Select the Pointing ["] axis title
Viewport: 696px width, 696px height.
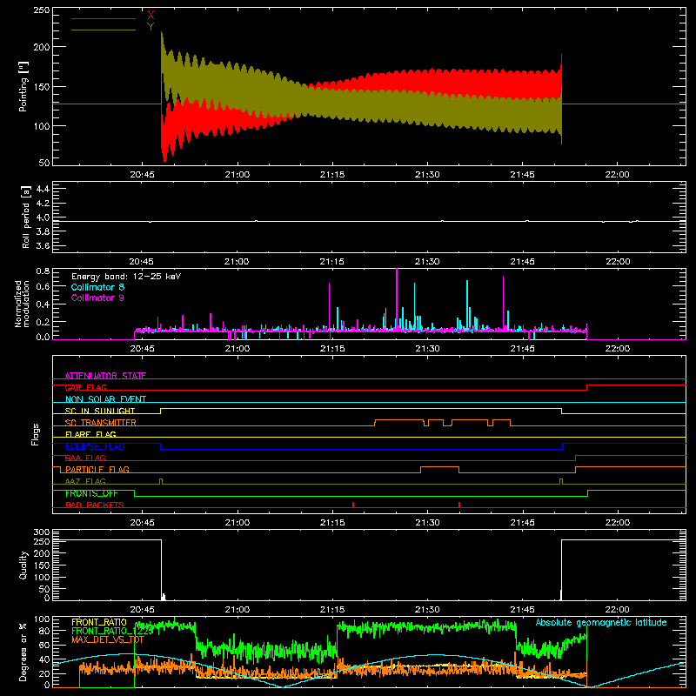[23, 86]
